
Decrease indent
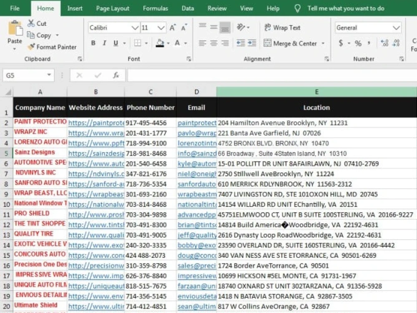(x=241, y=43)
